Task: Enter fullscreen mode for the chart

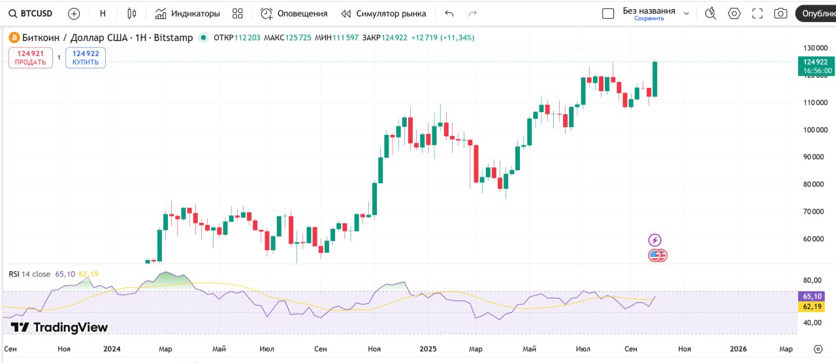Action: click(758, 14)
